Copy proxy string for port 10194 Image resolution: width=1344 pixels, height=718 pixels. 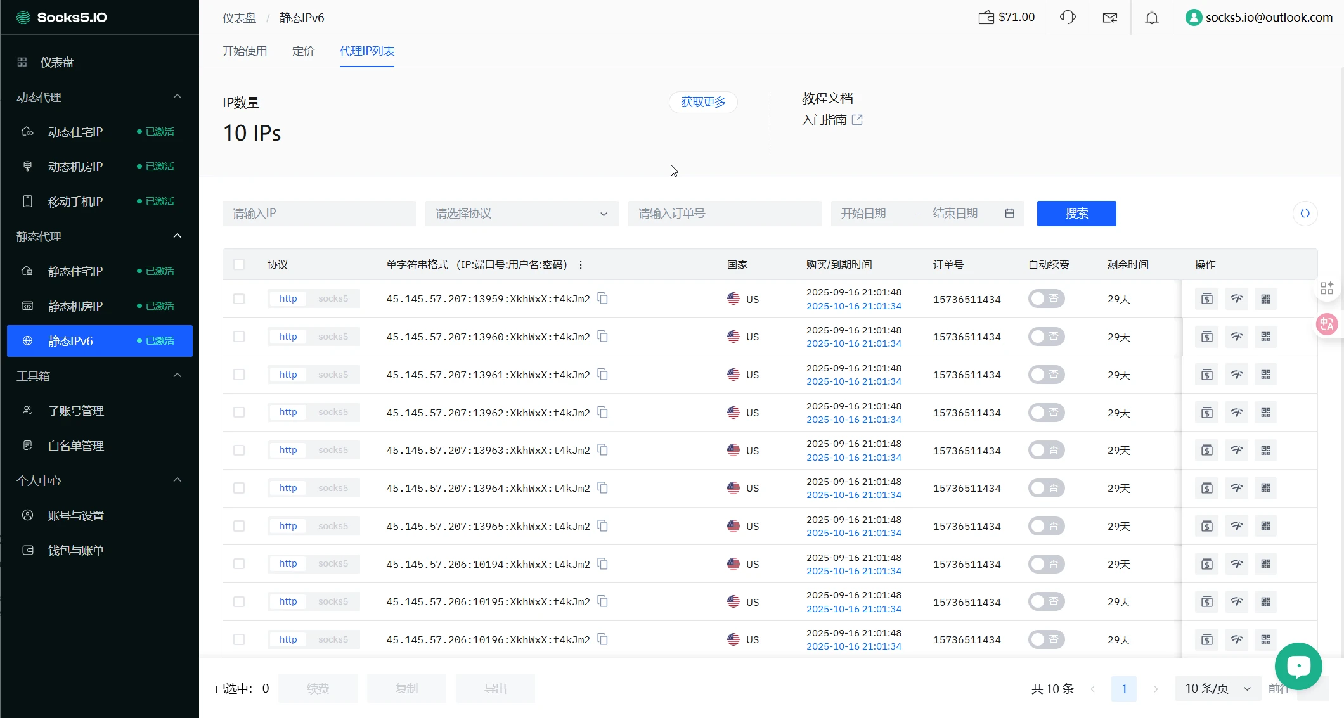(603, 564)
